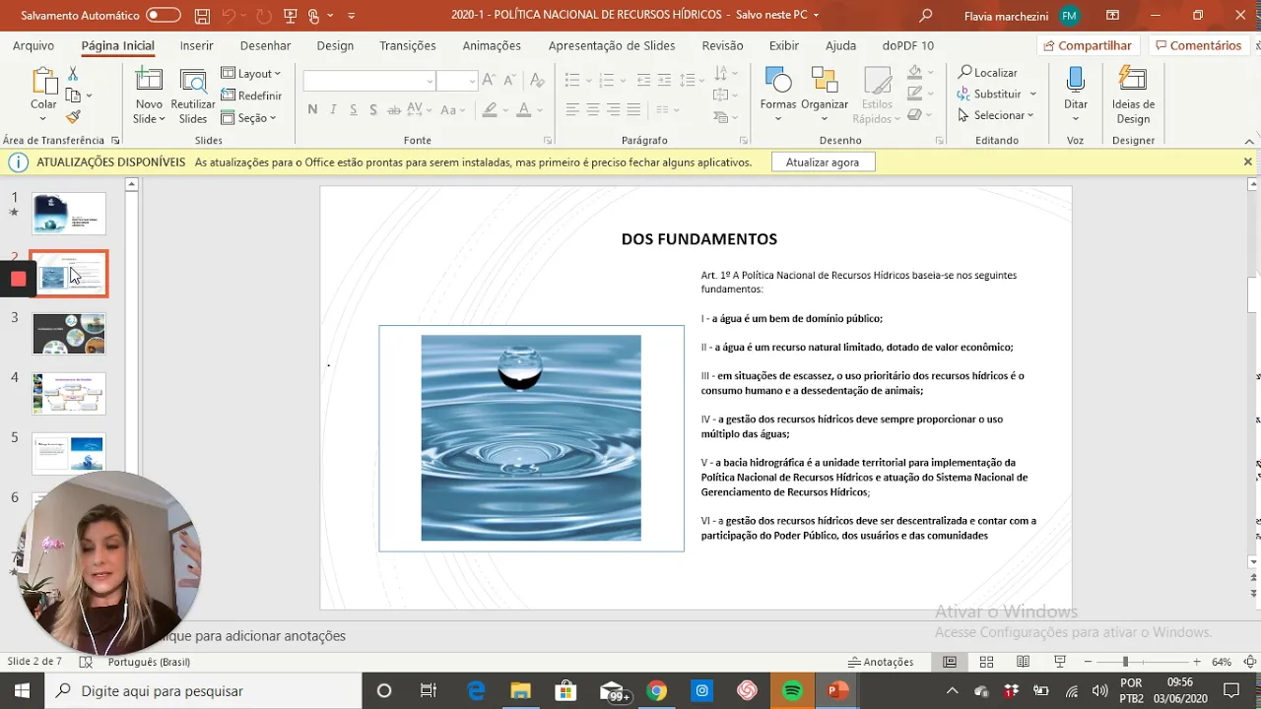Screen dimensions: 1261x709
Task: Justify the paragraph text
Action: [633, 110]
